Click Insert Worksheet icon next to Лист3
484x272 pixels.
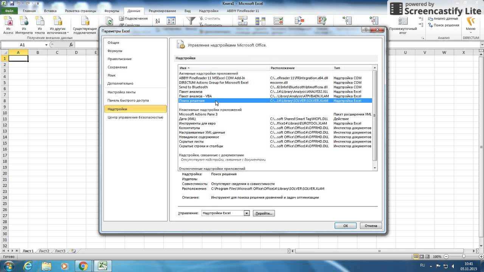(73, 251)
